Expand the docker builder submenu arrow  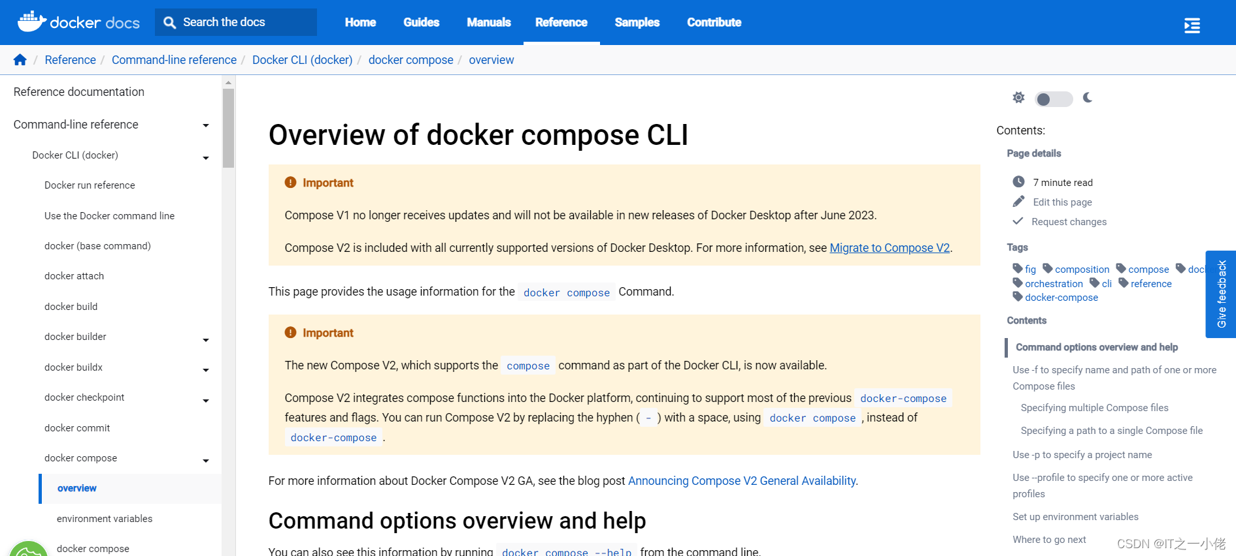click(206, 340)
